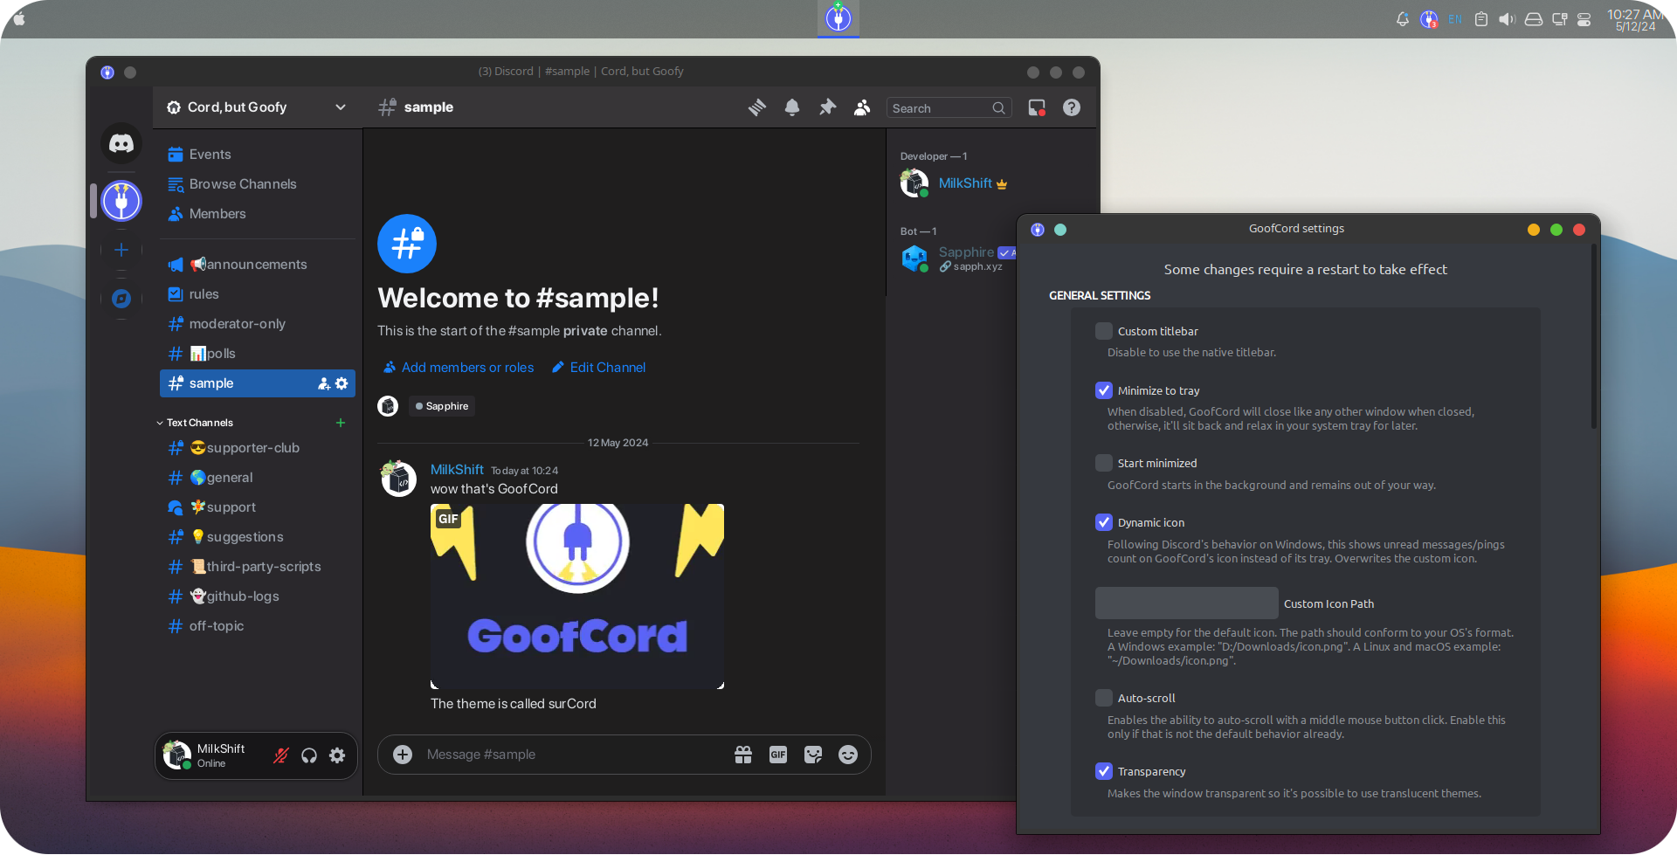Image resolution: width=1677 pixels, height=855 pixels.
Task: Disable the Minimize to tray checkbox
Action: (1104, 390)
